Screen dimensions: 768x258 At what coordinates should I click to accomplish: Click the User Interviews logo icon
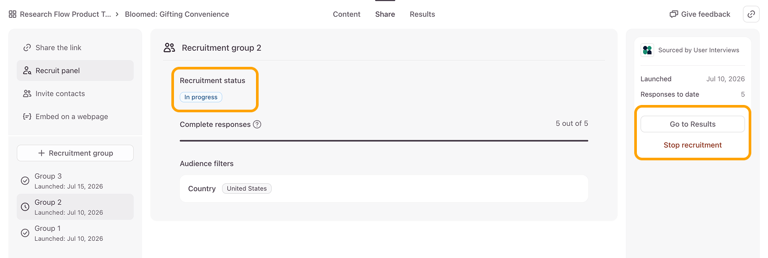click(647, 50)
